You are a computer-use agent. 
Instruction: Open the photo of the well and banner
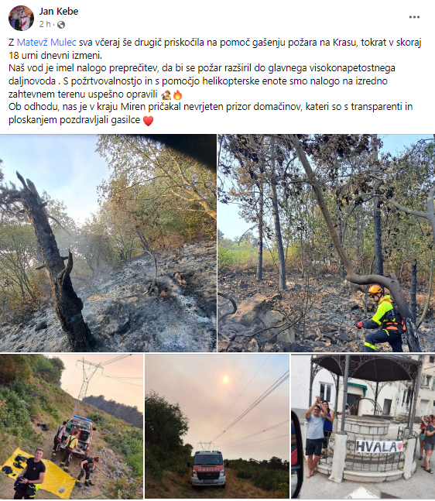point(363,426)
